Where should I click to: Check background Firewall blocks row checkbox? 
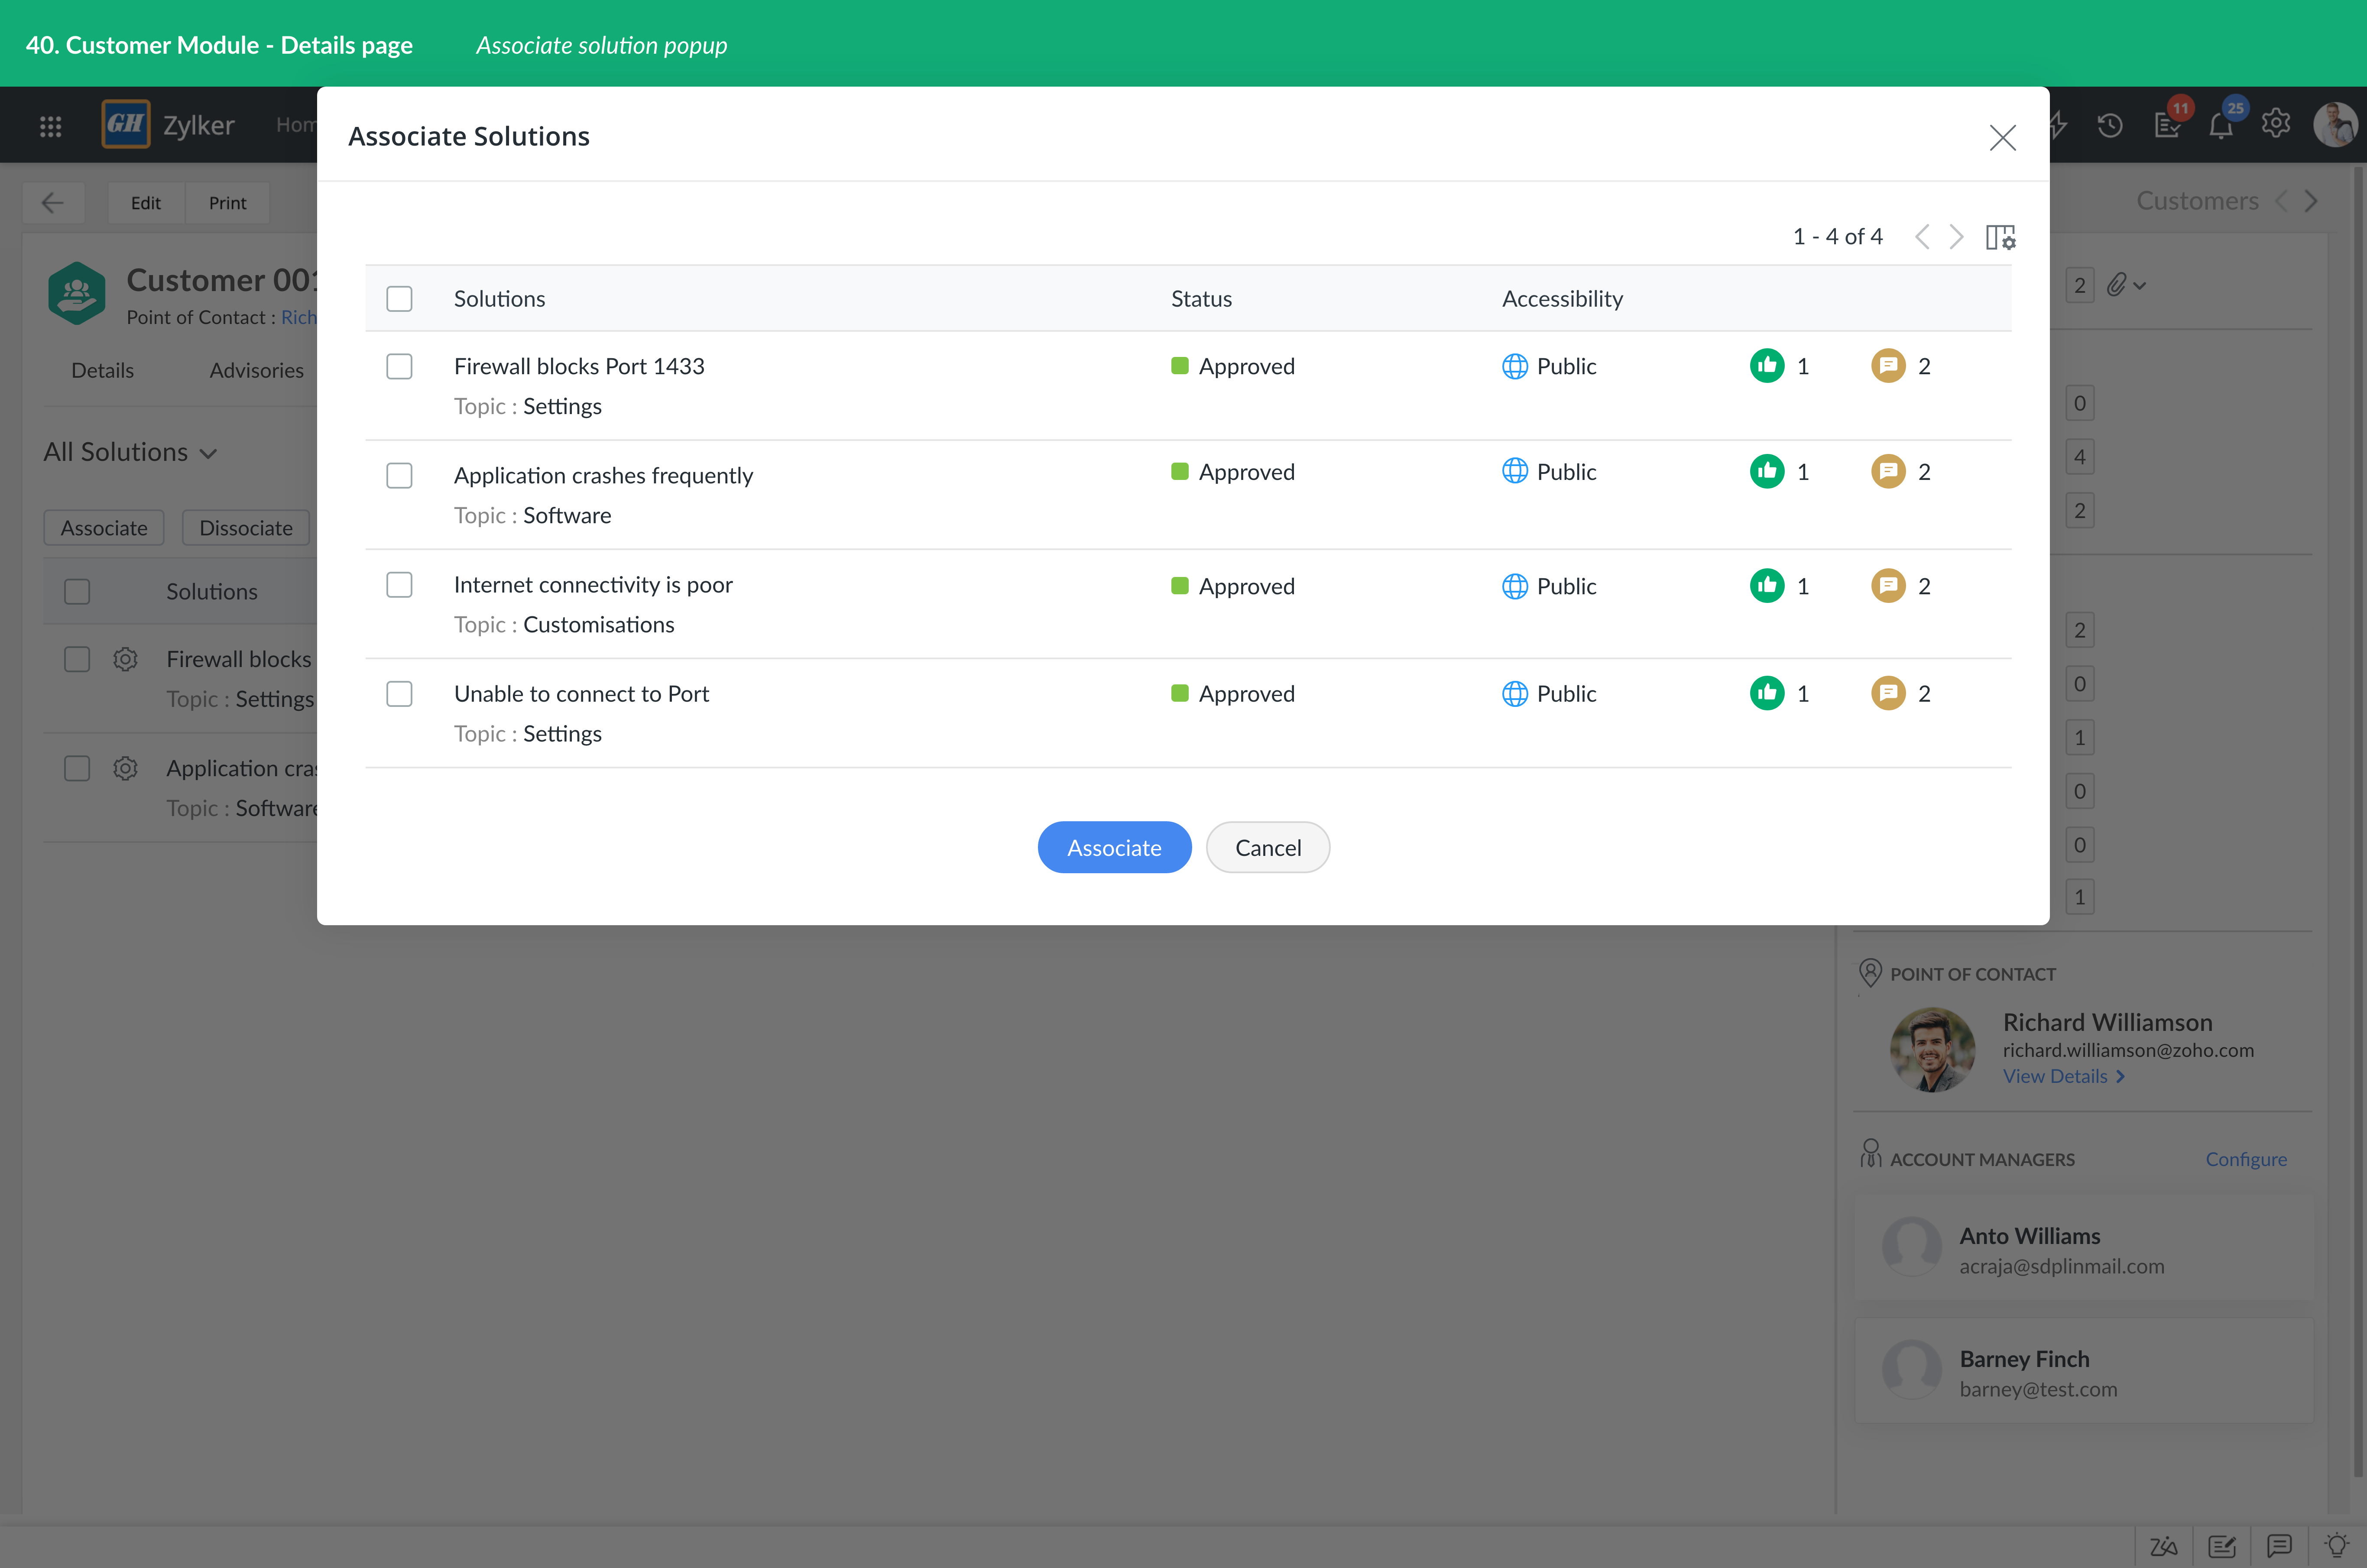[77, 659]
